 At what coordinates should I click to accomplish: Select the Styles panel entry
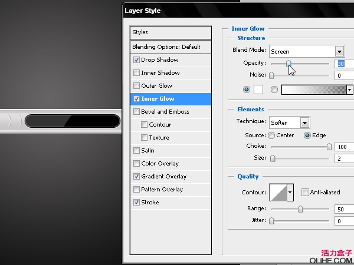[171, 32]
